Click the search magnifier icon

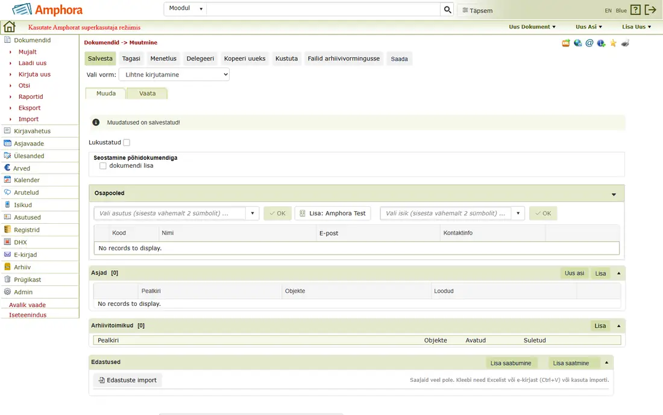coord(447,10)
